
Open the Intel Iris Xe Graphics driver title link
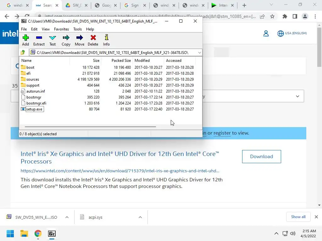point(120,158)
